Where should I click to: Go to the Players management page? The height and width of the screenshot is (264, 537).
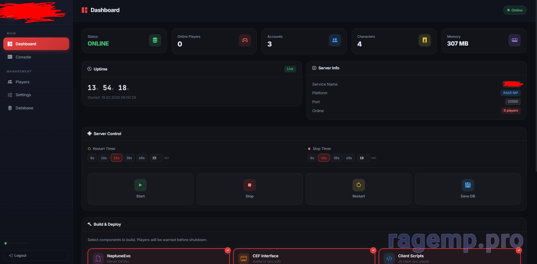(x=22, y=82)
